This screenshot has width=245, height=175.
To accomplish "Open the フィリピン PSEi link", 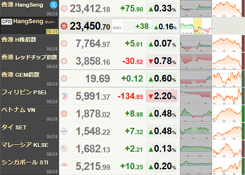I will [24, 92].
